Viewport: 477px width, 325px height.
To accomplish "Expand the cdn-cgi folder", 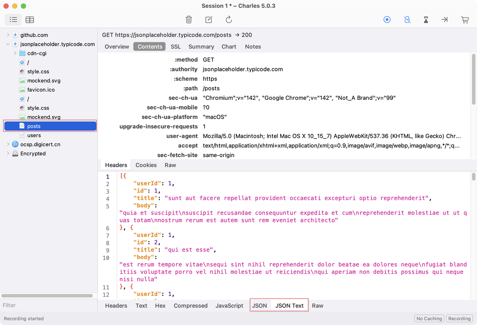I will (15, 53).
